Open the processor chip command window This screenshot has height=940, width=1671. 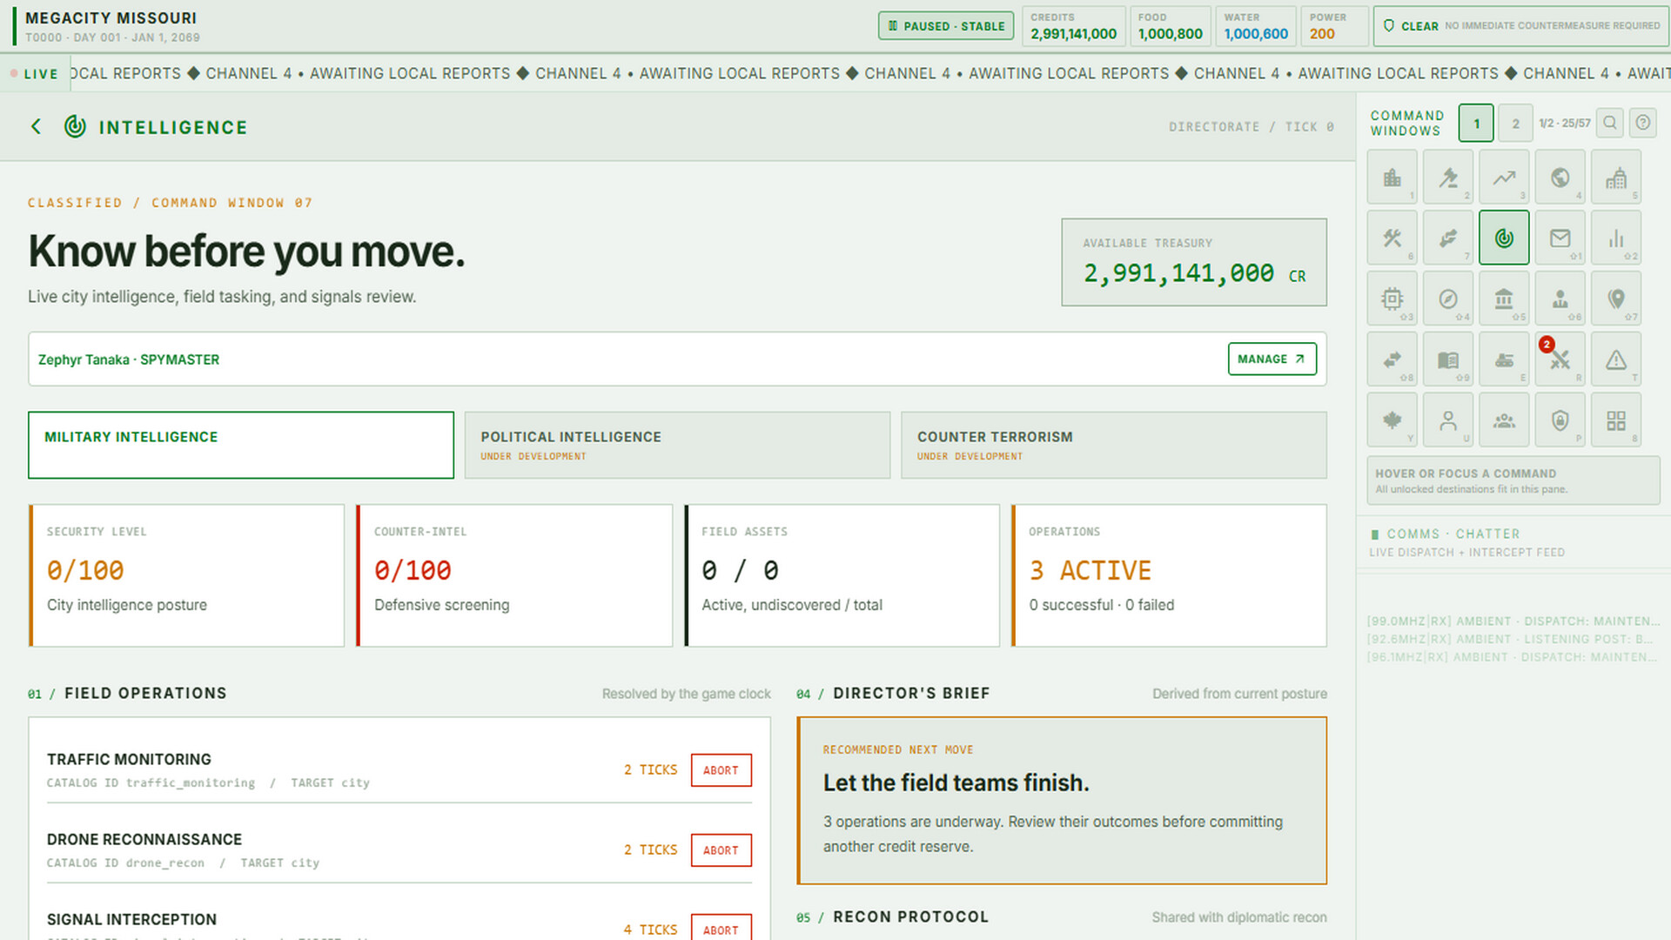click(1392, 299)
